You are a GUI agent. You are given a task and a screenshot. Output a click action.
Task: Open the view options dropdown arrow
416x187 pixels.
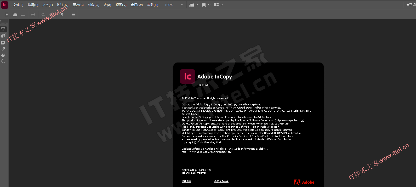(x=197, y=5)
